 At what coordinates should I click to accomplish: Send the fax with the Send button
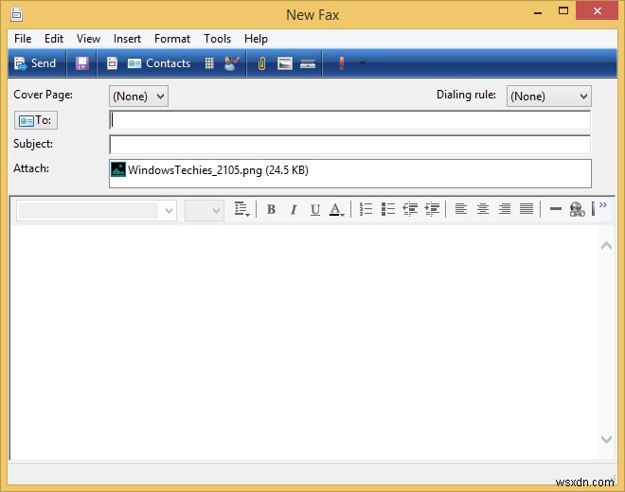35,63
